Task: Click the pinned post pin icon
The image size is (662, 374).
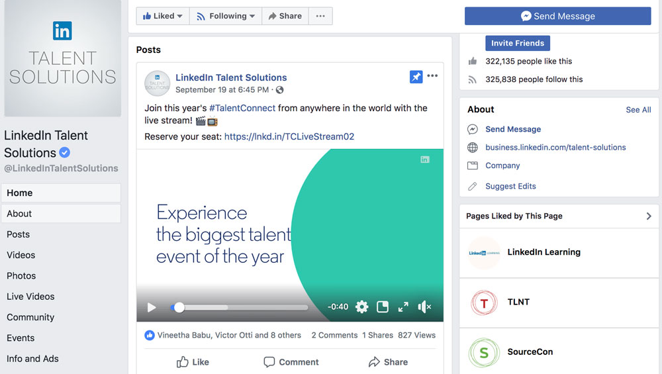Action: click(416, 77)
